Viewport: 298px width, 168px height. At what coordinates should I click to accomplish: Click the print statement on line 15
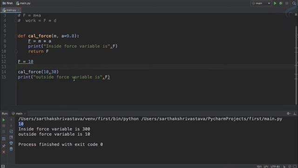point(64,77)
